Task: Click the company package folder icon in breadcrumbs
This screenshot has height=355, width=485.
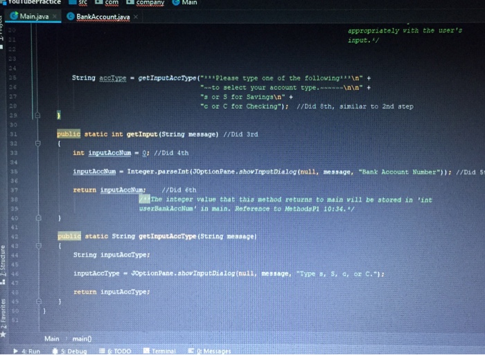Action: tap(130, 2)
